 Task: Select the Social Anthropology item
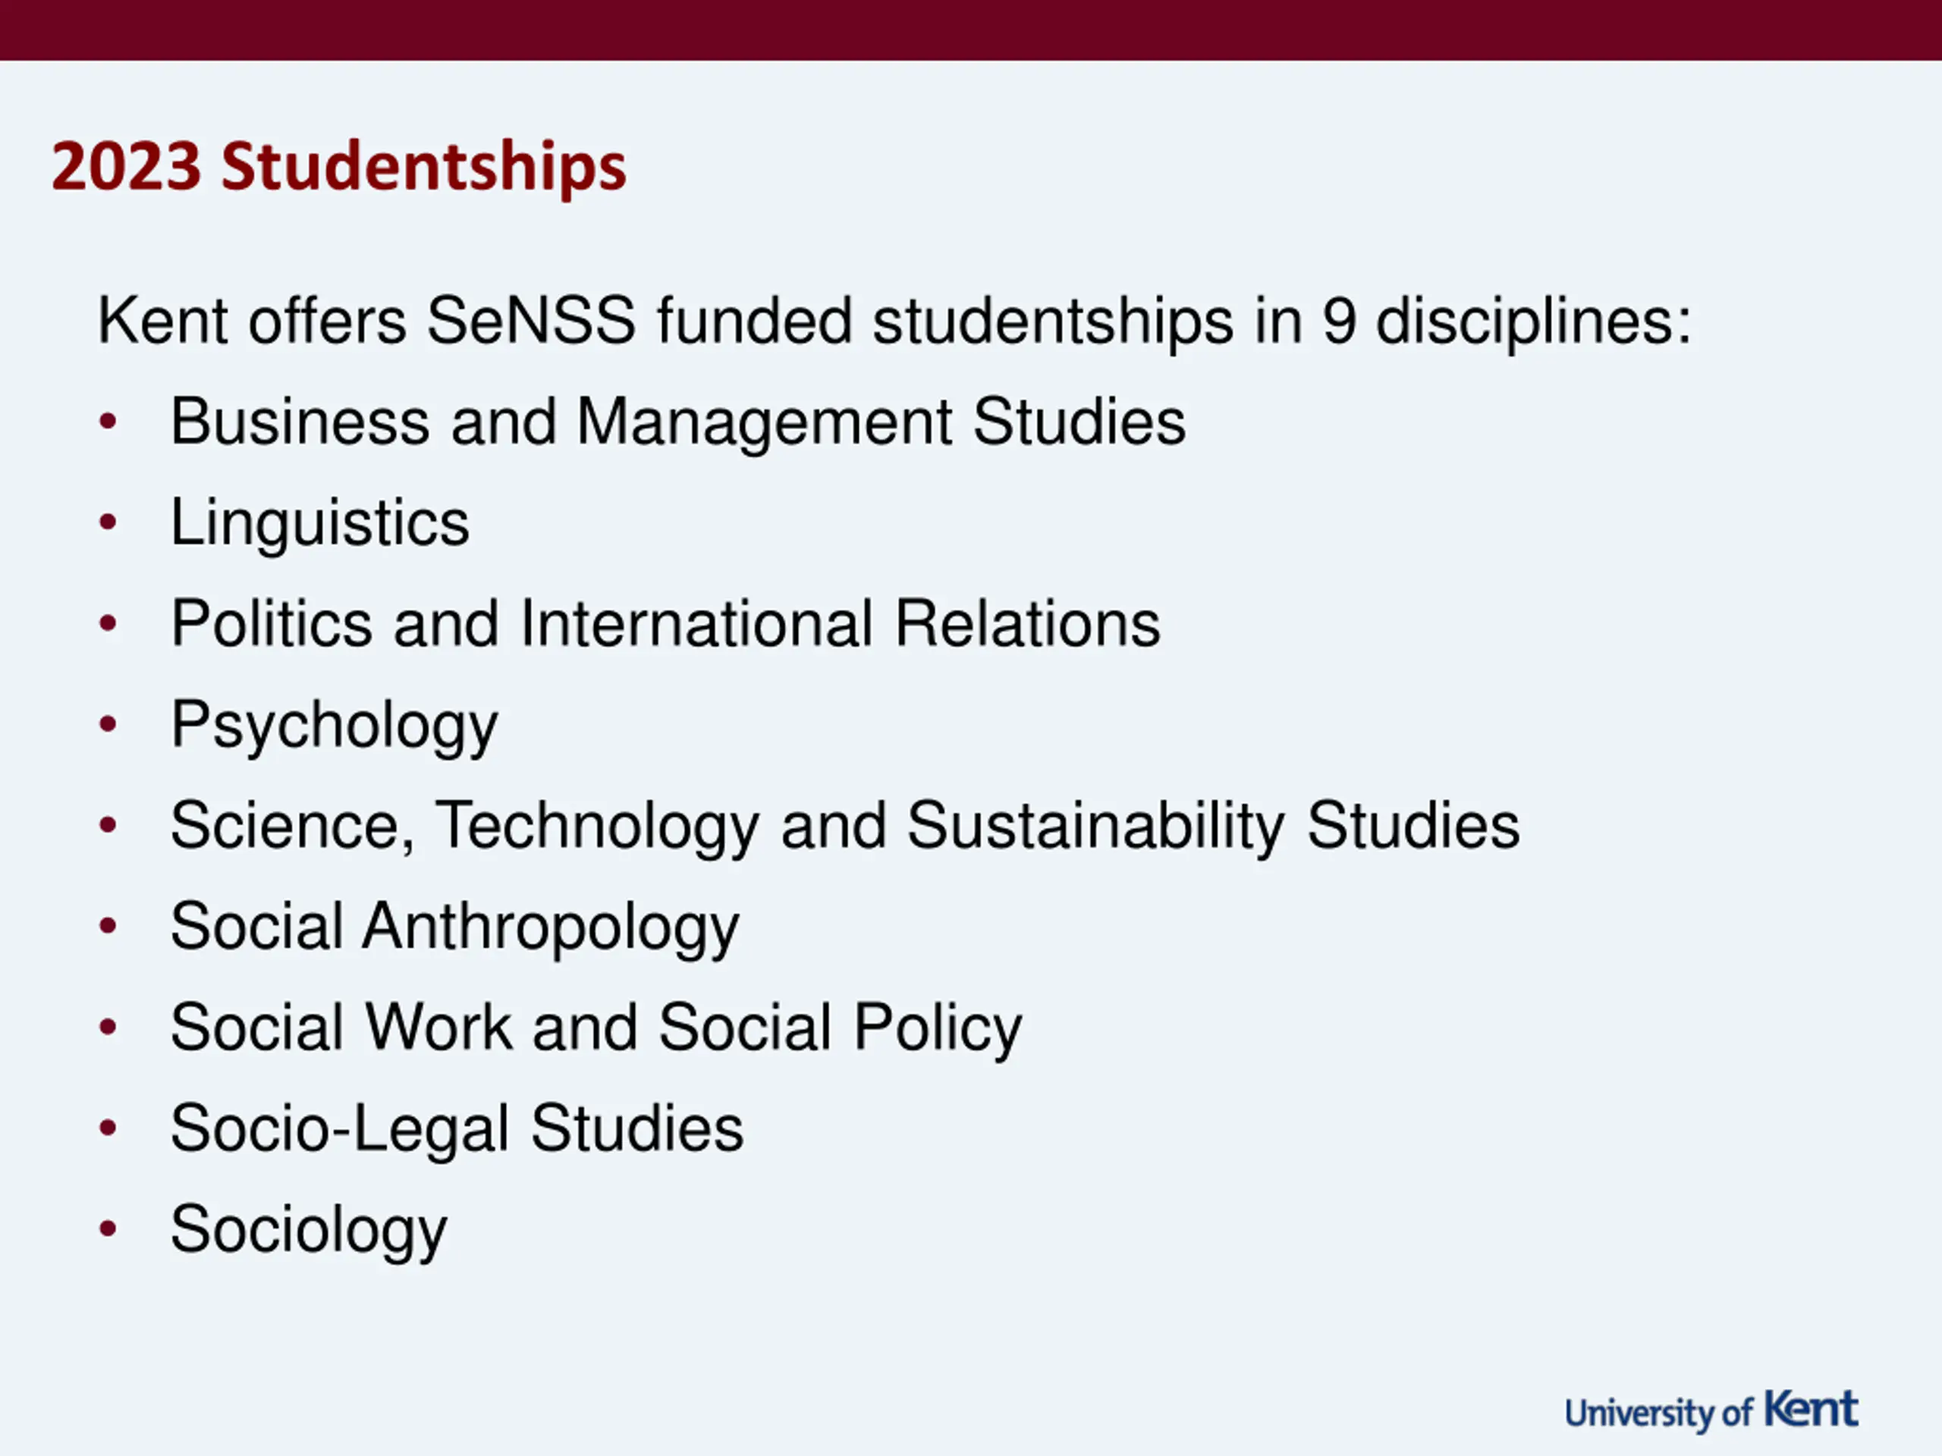[454, 927]
